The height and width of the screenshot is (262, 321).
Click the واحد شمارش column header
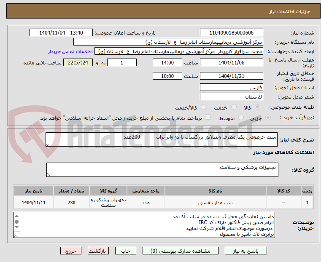146,191
